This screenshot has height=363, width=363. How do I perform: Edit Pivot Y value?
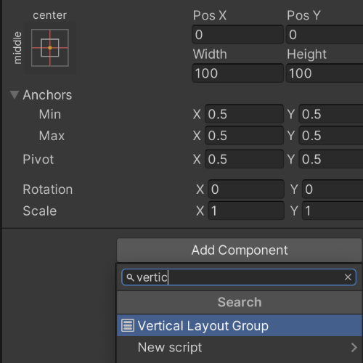click(x=331, y=159)
